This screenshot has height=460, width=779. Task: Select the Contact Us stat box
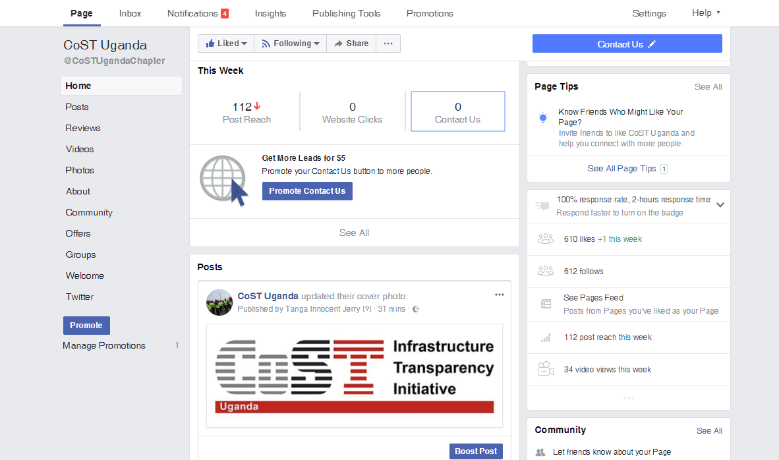click(457, 111)
